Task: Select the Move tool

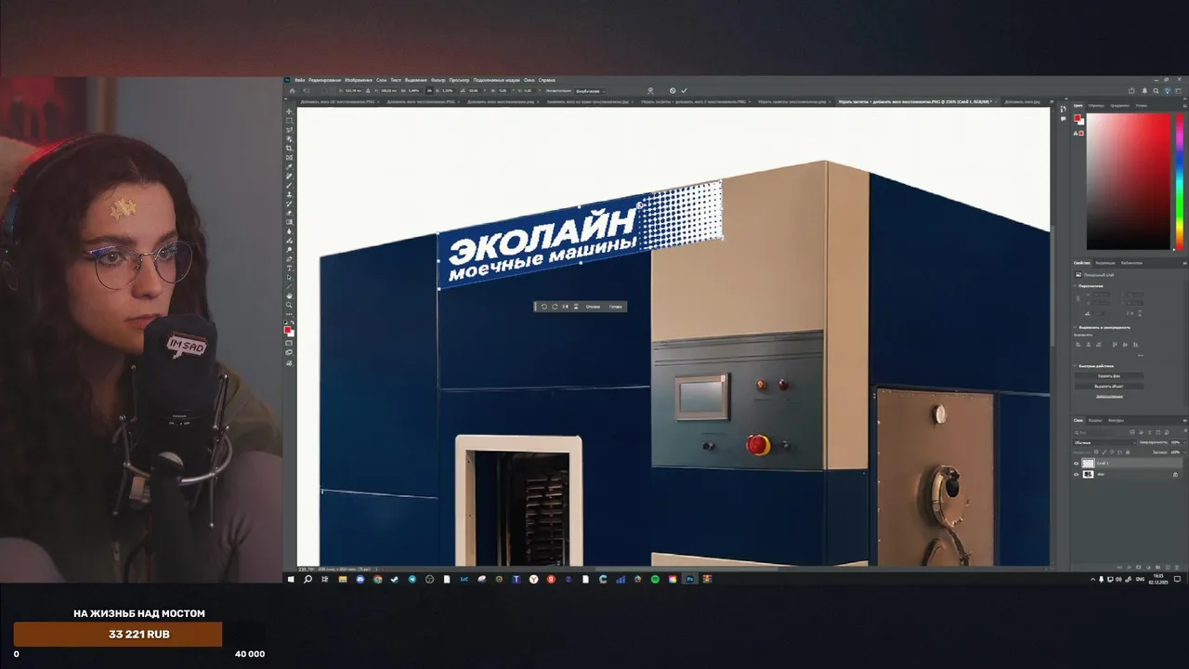Action: click(289, 111)
